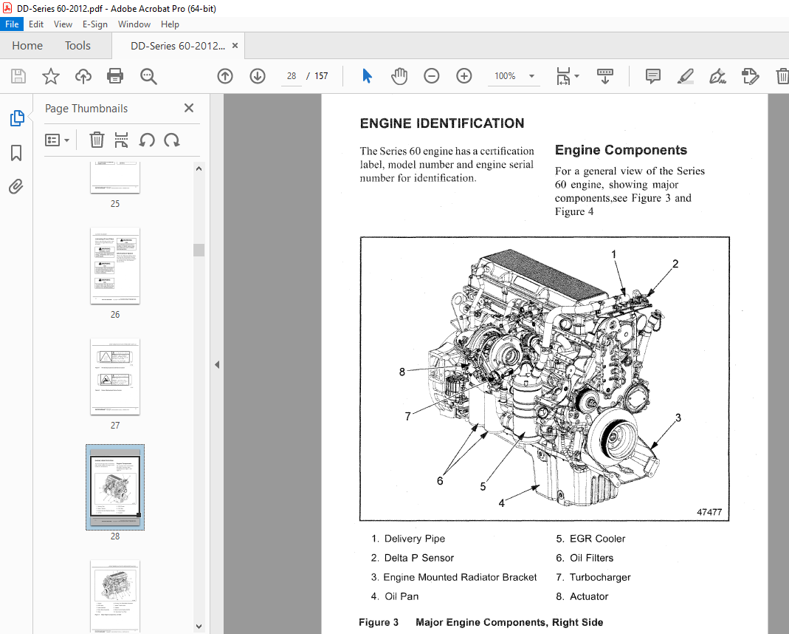Open thumbnails panel options dropdown
Viewport: 789px width, 634px height.
(57, 140)
